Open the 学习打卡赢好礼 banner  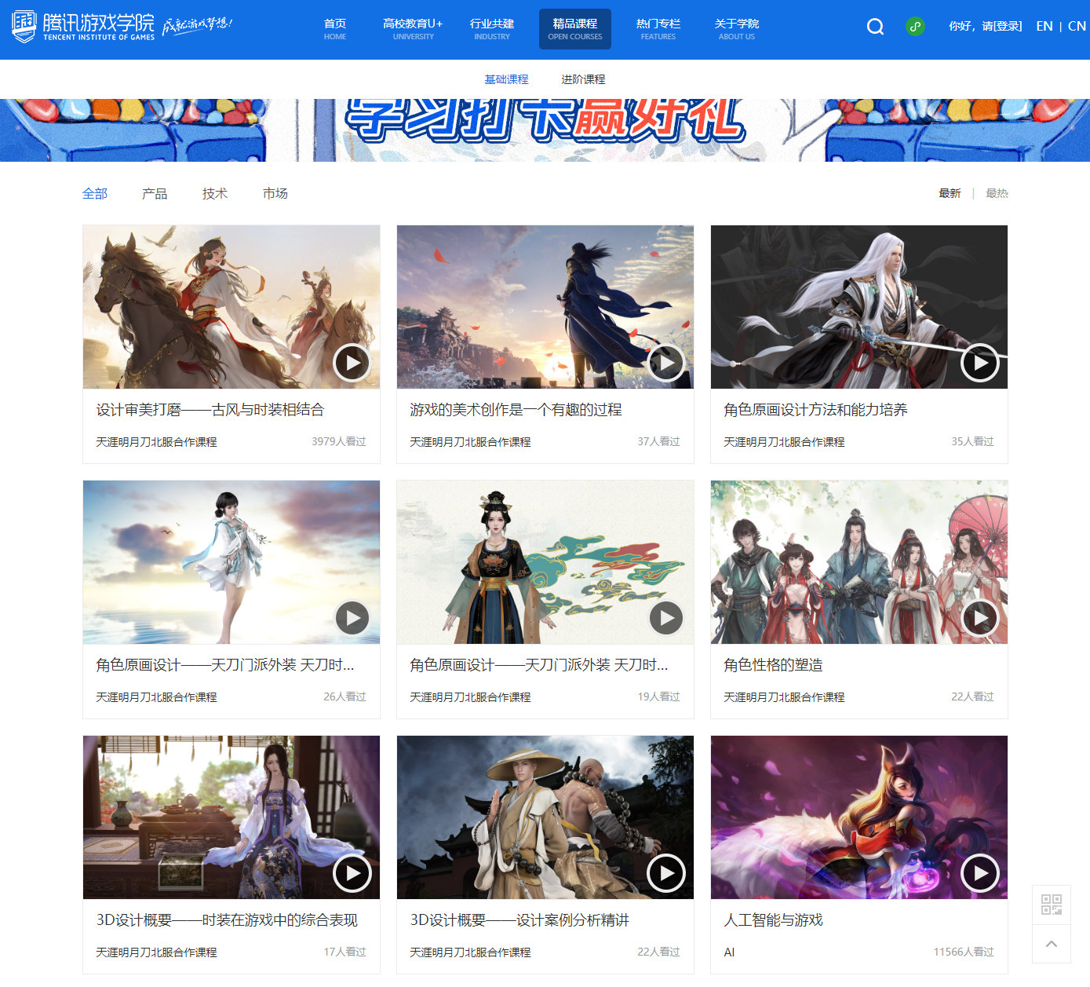coord(545,130)
